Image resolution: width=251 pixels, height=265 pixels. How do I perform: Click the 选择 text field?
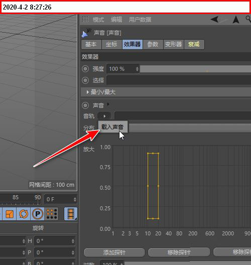pos(179,80)
